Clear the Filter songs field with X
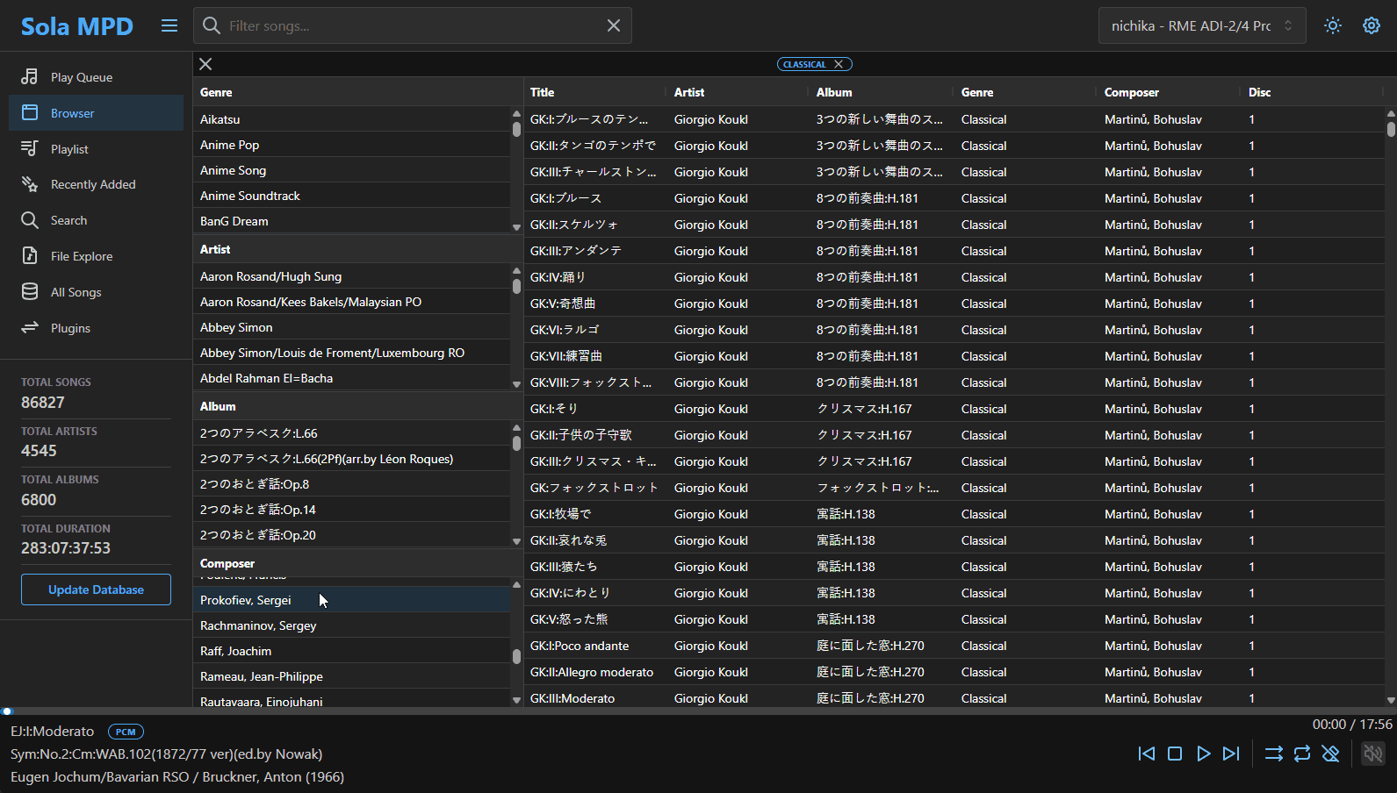 pyautogui.click(x=614, y=25)
